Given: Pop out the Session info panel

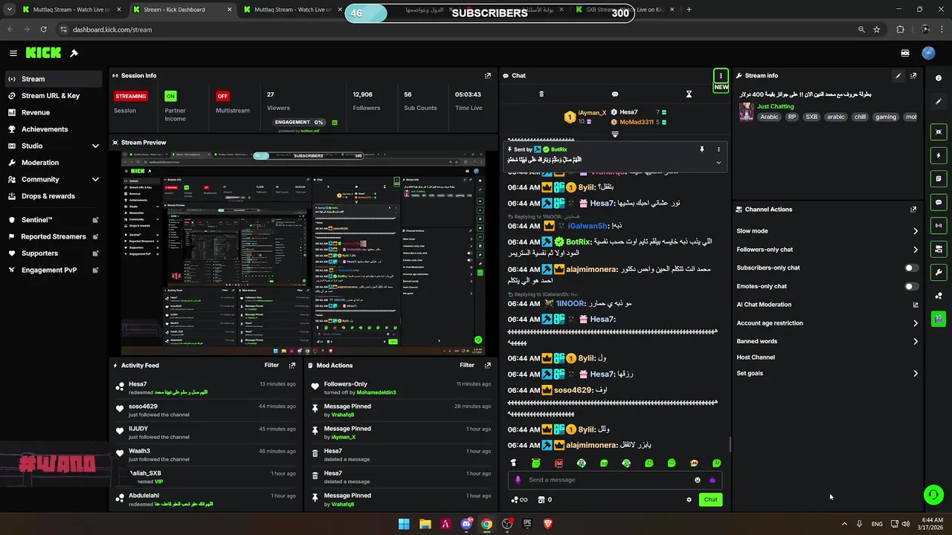Looking at the screenshot, I should coord(488,76).
